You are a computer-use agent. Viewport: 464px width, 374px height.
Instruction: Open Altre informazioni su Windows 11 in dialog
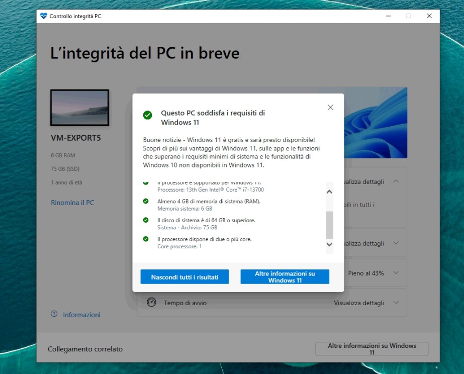pos(285,277)
